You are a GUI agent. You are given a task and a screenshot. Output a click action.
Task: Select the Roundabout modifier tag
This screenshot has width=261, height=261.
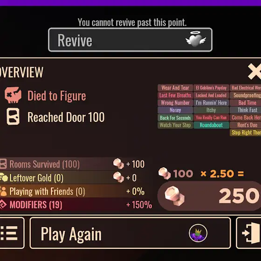(211, 125)
